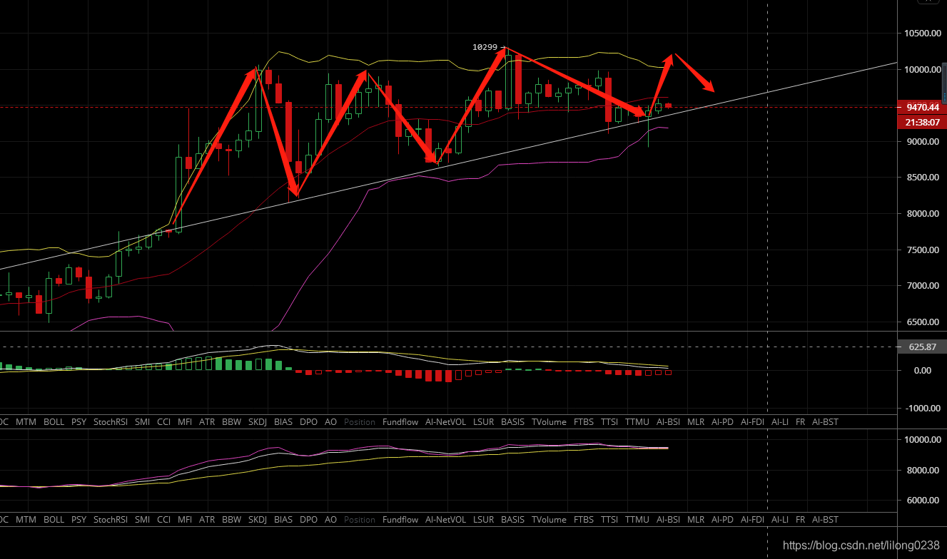Select FR tab in bottom indicator row
The image size is (947, 559).
800,520
